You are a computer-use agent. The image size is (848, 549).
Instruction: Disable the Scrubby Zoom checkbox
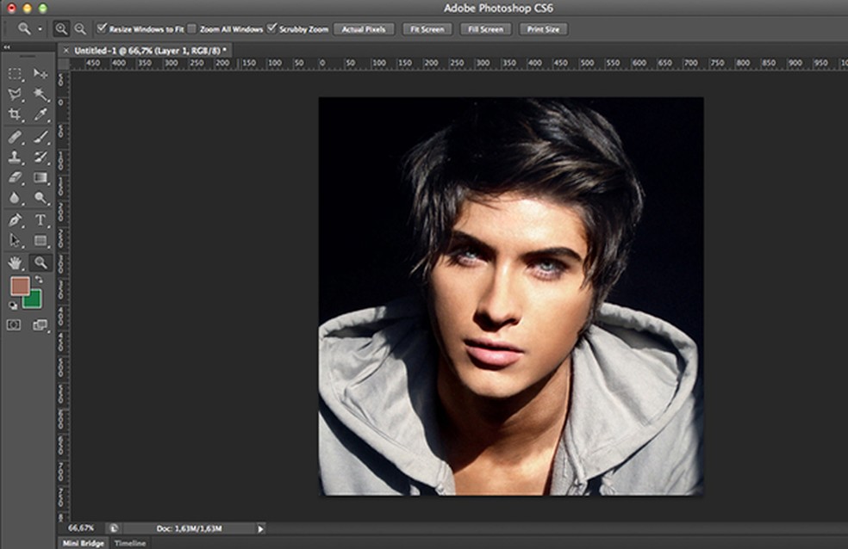coord(272,28)
